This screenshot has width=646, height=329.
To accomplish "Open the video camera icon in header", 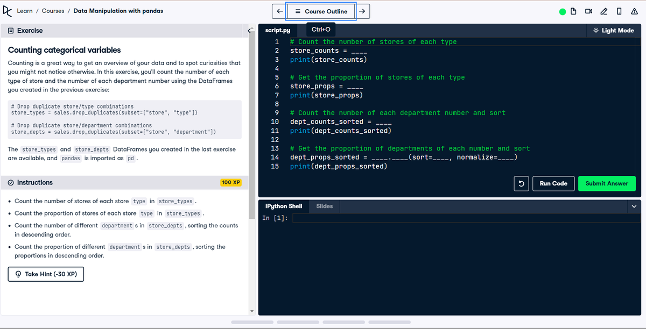I will pos(588,11).
